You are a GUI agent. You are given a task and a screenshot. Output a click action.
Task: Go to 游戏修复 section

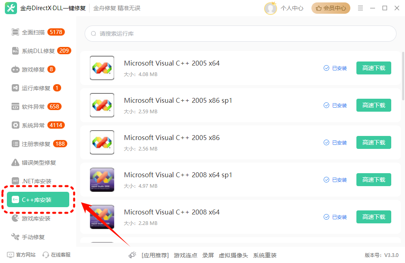click(38, 70)
